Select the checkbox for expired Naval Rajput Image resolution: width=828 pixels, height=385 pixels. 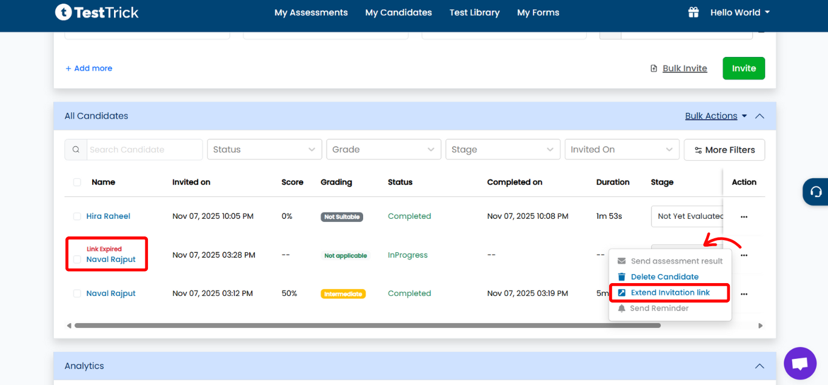coord(77,259)
